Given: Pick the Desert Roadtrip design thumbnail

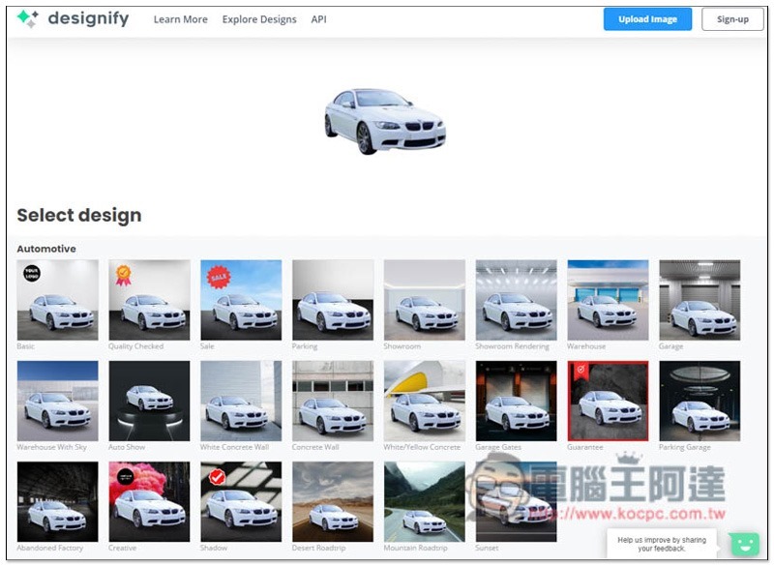Looking at the screenshot, I should click(x=333, y=501).
